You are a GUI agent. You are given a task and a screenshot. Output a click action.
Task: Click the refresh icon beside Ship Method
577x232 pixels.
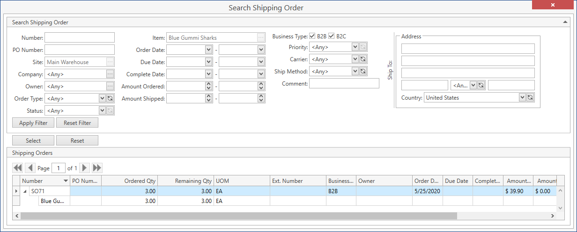click(x=363, y=71)
